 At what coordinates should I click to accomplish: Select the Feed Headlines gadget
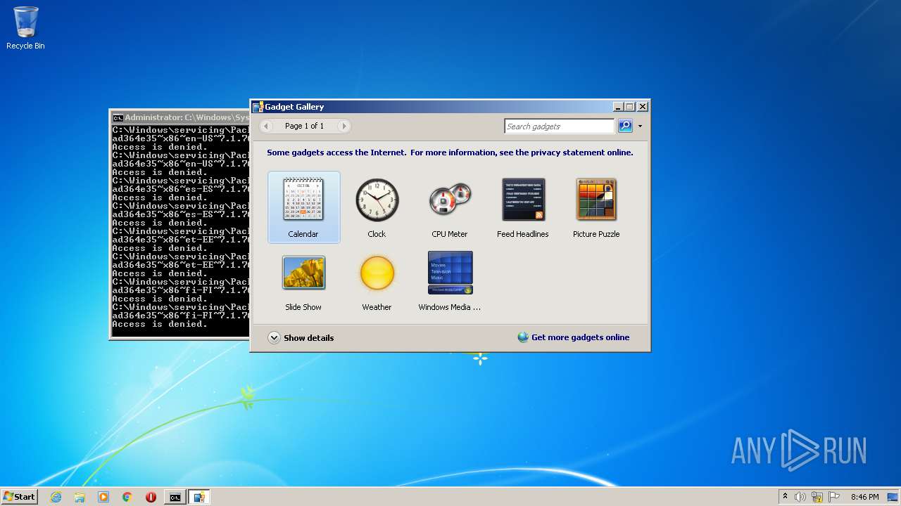523,207
